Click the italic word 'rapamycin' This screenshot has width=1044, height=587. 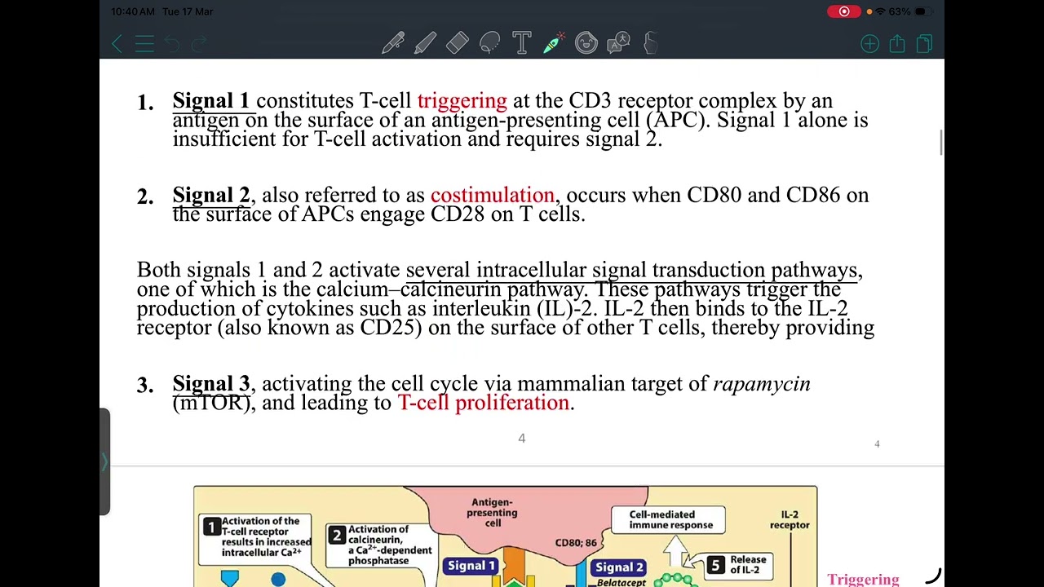coord(762,384)
